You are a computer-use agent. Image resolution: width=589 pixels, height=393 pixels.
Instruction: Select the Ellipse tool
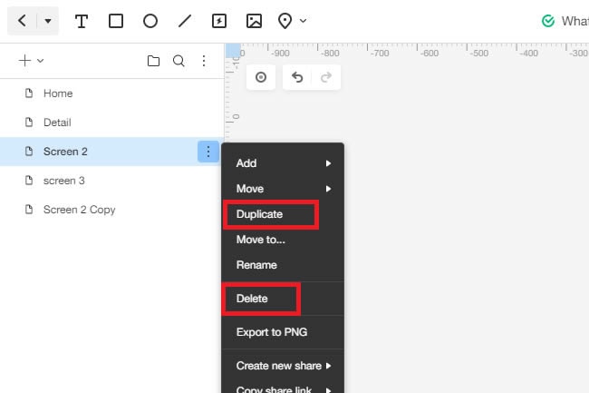(150, 21)
